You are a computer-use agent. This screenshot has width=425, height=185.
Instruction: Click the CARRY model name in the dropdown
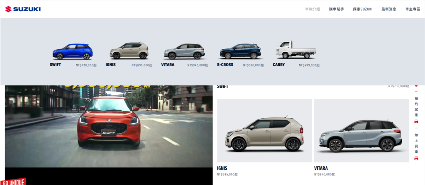pos(278,65)
